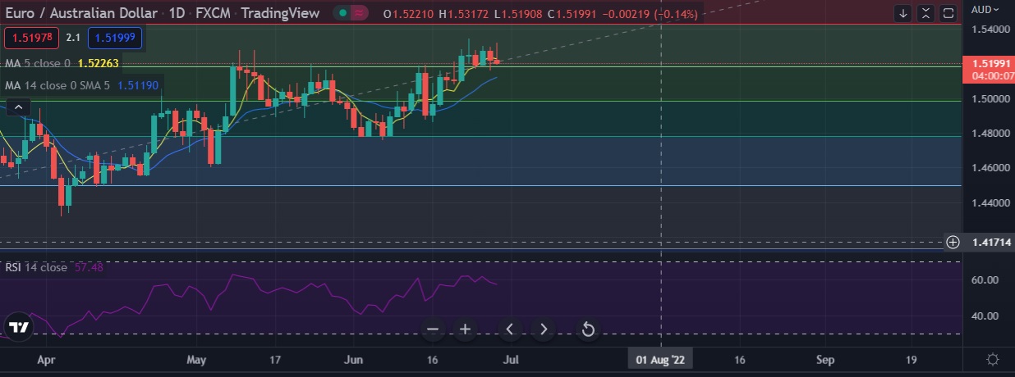Image resolution: width=1015 pixels, height=377 pixels.
Task: Zoom in the chart with plus button
Action: (x=465, y=329)
